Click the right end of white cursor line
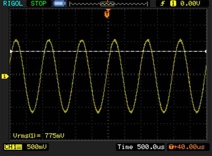This screenshot has width=212, height=156. (205, 51)
